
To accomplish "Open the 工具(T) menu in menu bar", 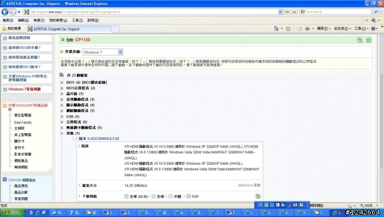I will 77,20.
